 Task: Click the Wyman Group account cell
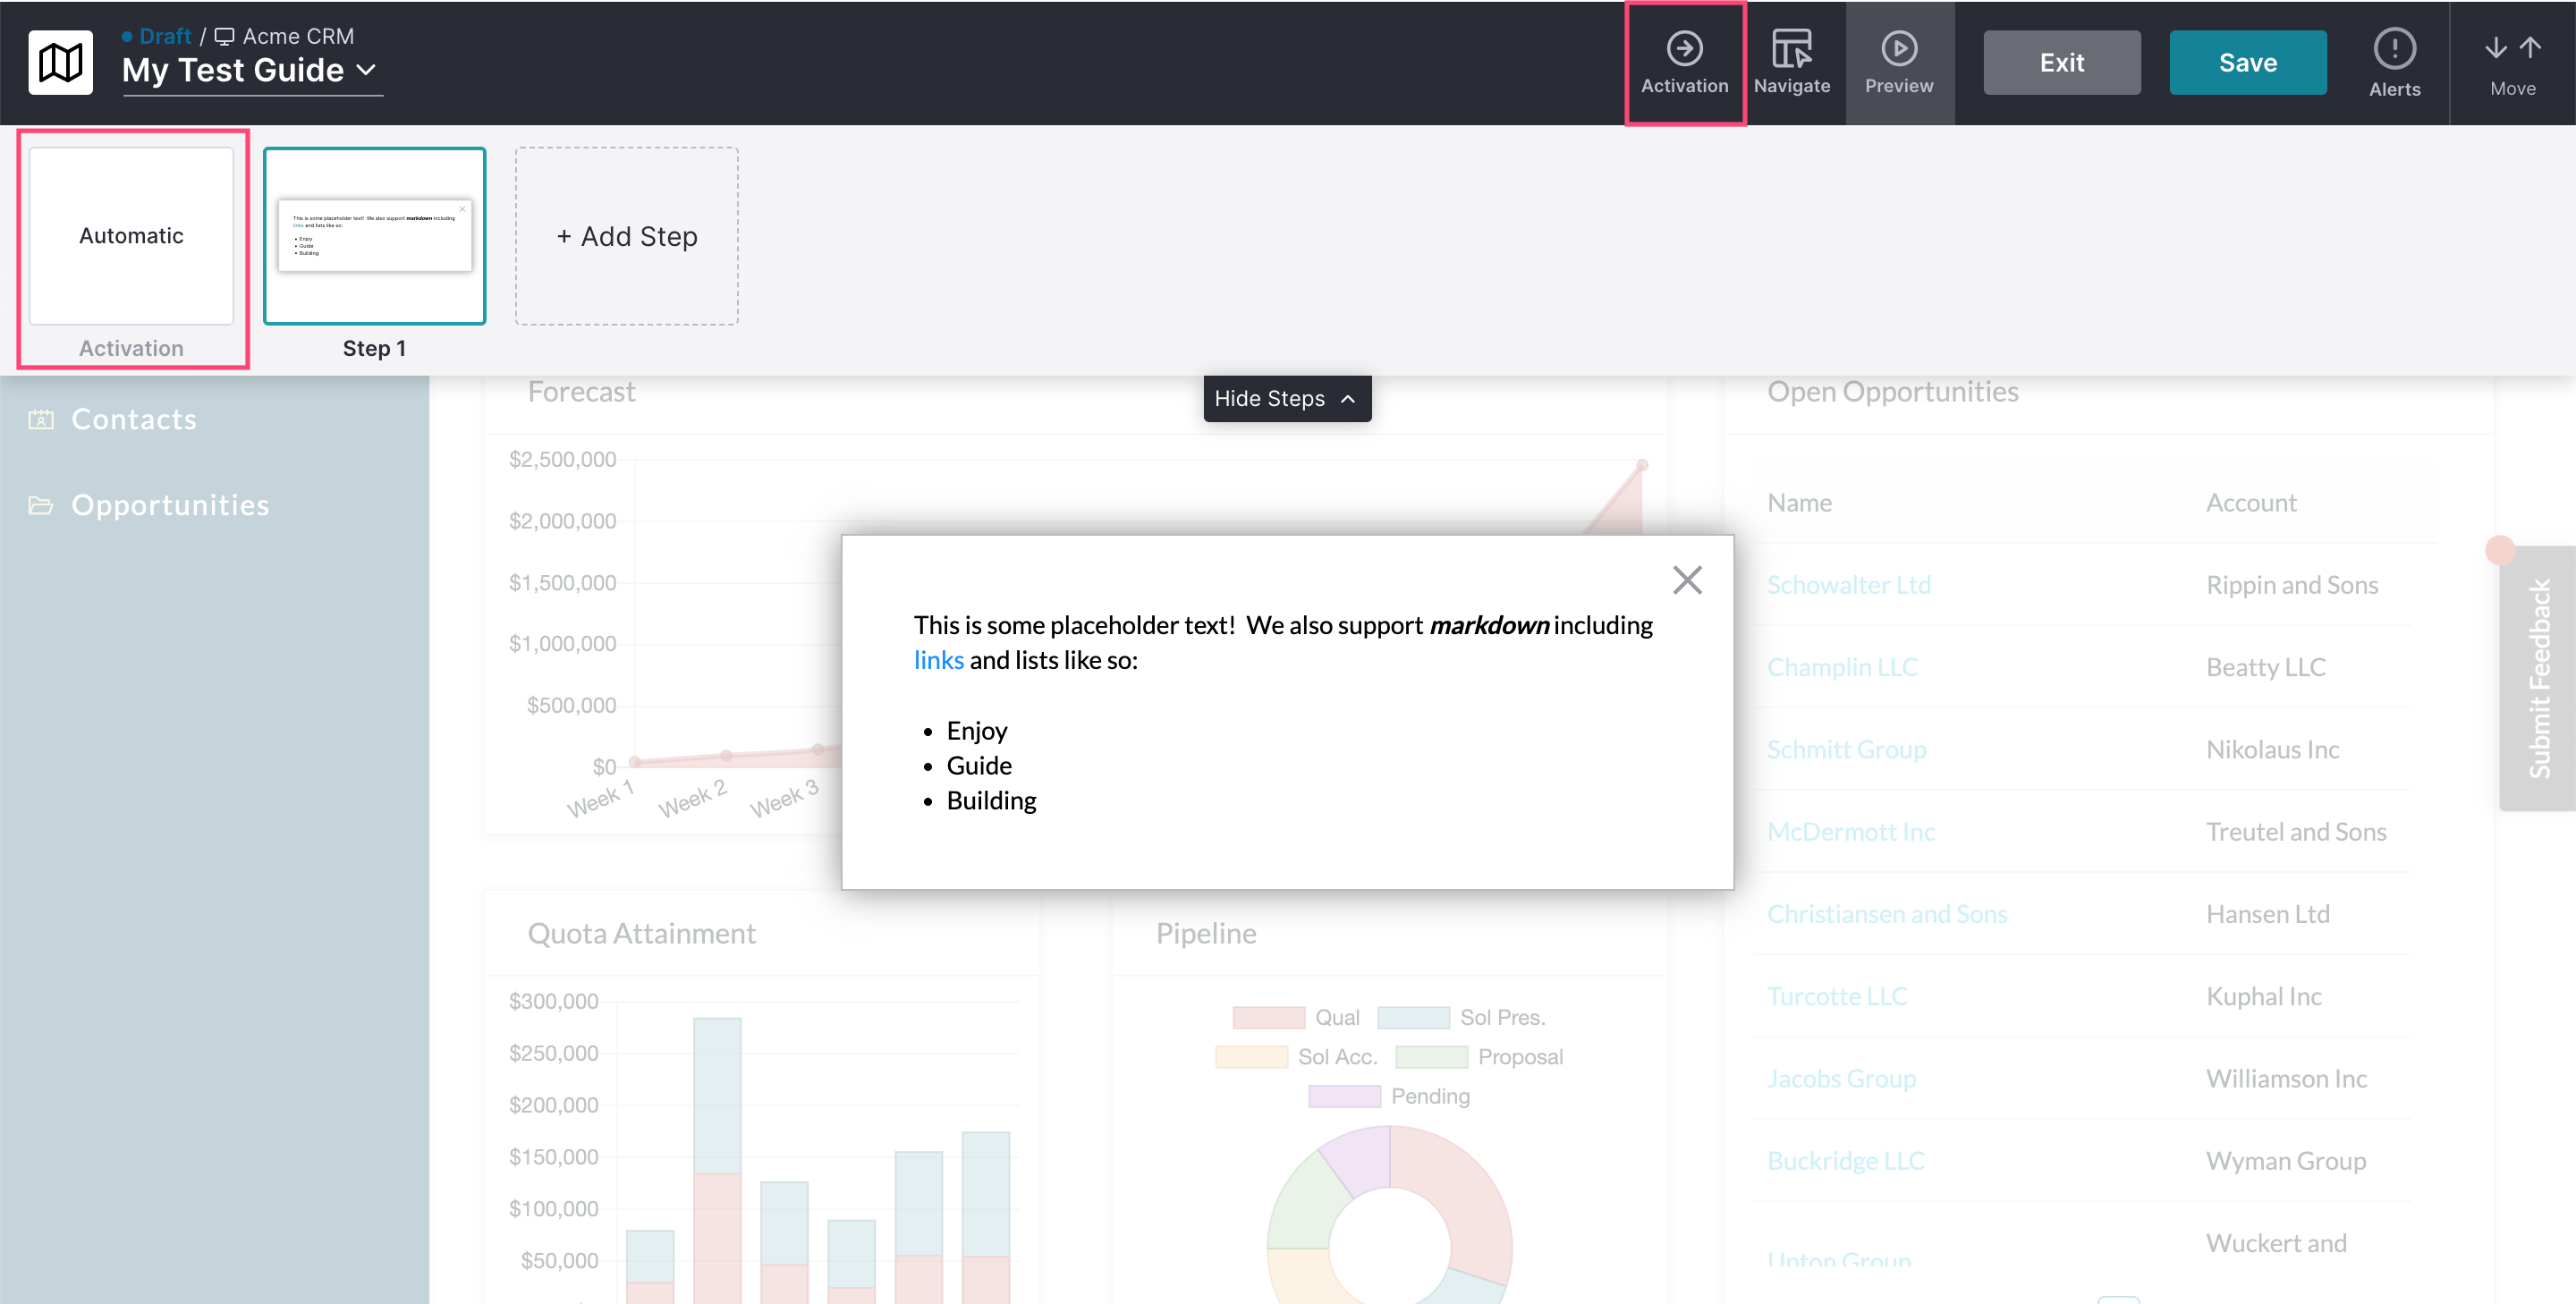[2285, 1161]
